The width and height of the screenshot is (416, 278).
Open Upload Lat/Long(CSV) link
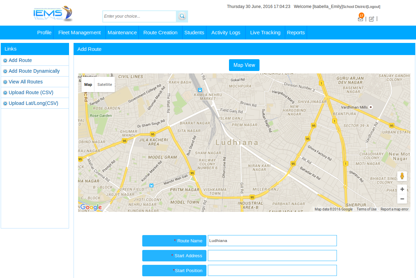click(x=33, y=103)
